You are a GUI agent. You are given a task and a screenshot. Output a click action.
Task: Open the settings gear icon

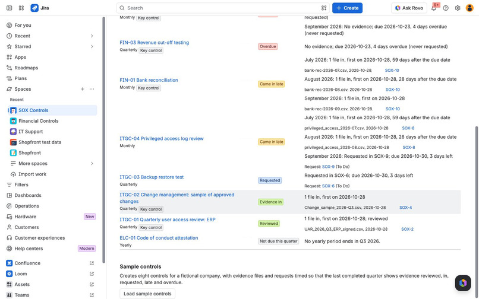458,8
